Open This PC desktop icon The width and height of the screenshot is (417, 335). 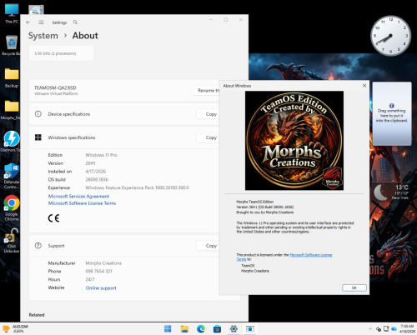coord(12,13)
